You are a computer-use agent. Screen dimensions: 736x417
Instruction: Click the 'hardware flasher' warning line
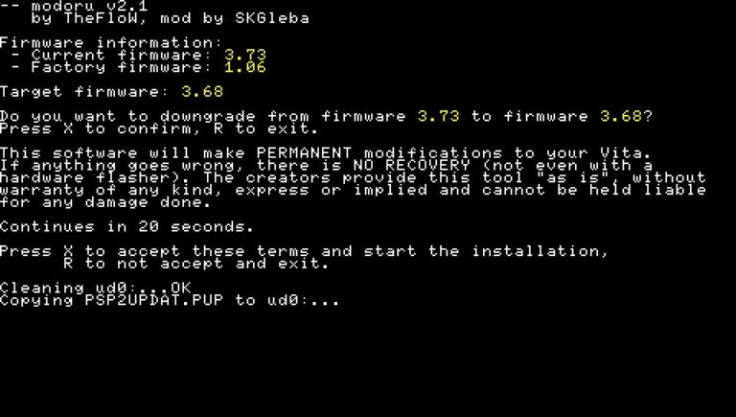[353, 177]
